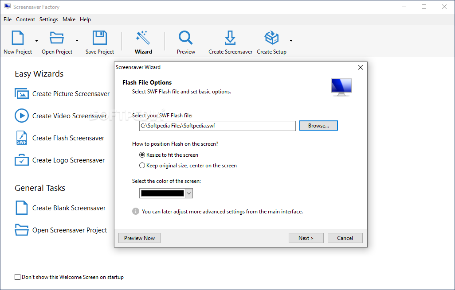The height and width of the screenshot is (290, 455).
Task: Click the Open Screensaver Project folder icon
Action: (x=22, y=230)
